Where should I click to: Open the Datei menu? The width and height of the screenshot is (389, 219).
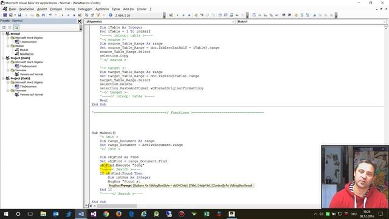click(x=12, y=9)
